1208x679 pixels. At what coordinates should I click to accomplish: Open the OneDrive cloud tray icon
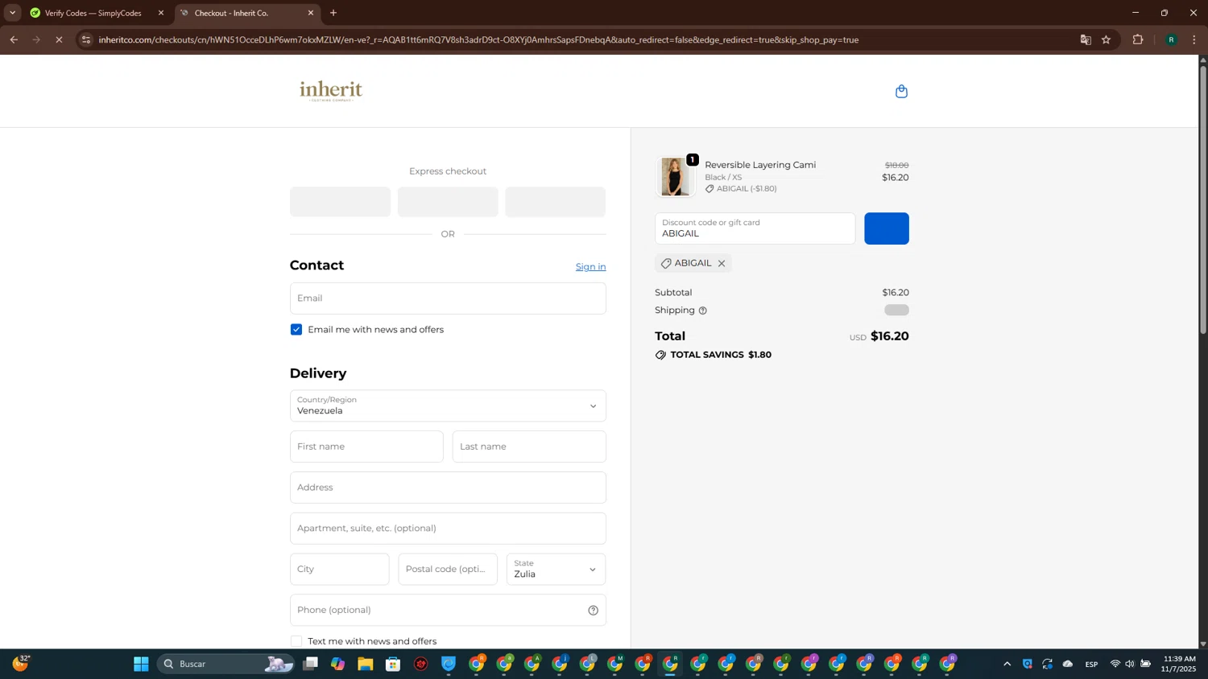click(1068, 664)
